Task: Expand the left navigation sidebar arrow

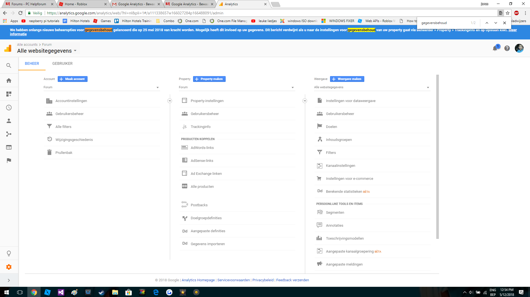Action: (x=9, y=280)
